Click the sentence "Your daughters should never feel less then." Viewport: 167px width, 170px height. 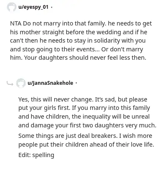coord(85,58)
